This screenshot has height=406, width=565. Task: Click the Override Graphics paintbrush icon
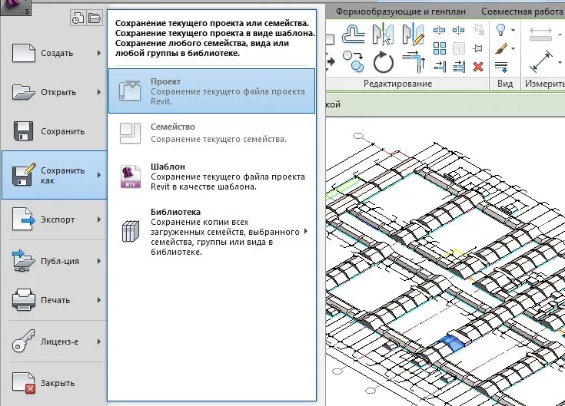[501, 48]
